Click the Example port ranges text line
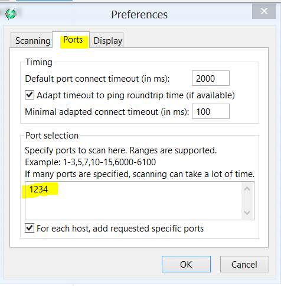The height and width of the screenshot is (286, 281). pos(90,162)
